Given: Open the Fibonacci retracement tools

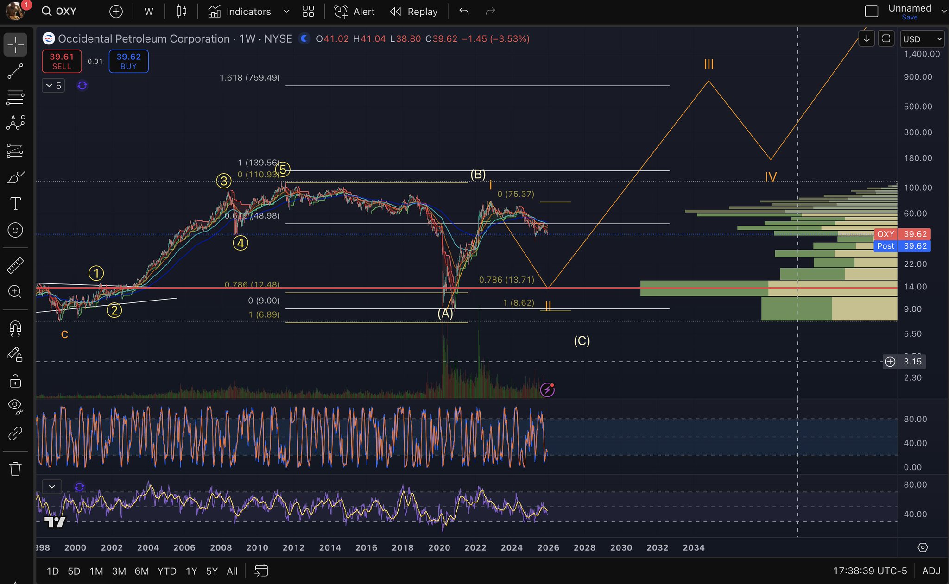Looking at the screenshot, I should click(x=15, y=98).
